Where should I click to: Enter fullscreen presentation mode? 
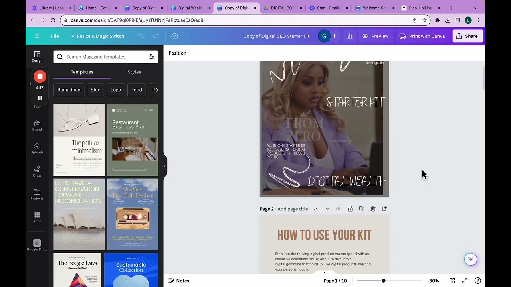coord(465,281)
